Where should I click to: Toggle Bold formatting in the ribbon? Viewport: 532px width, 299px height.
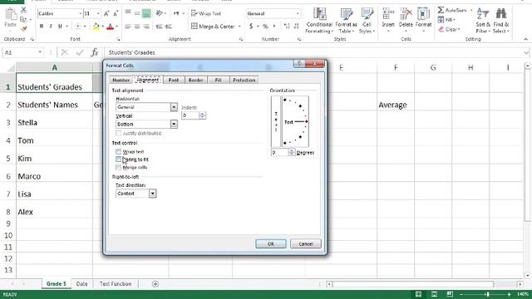click(x=42, y=26)
